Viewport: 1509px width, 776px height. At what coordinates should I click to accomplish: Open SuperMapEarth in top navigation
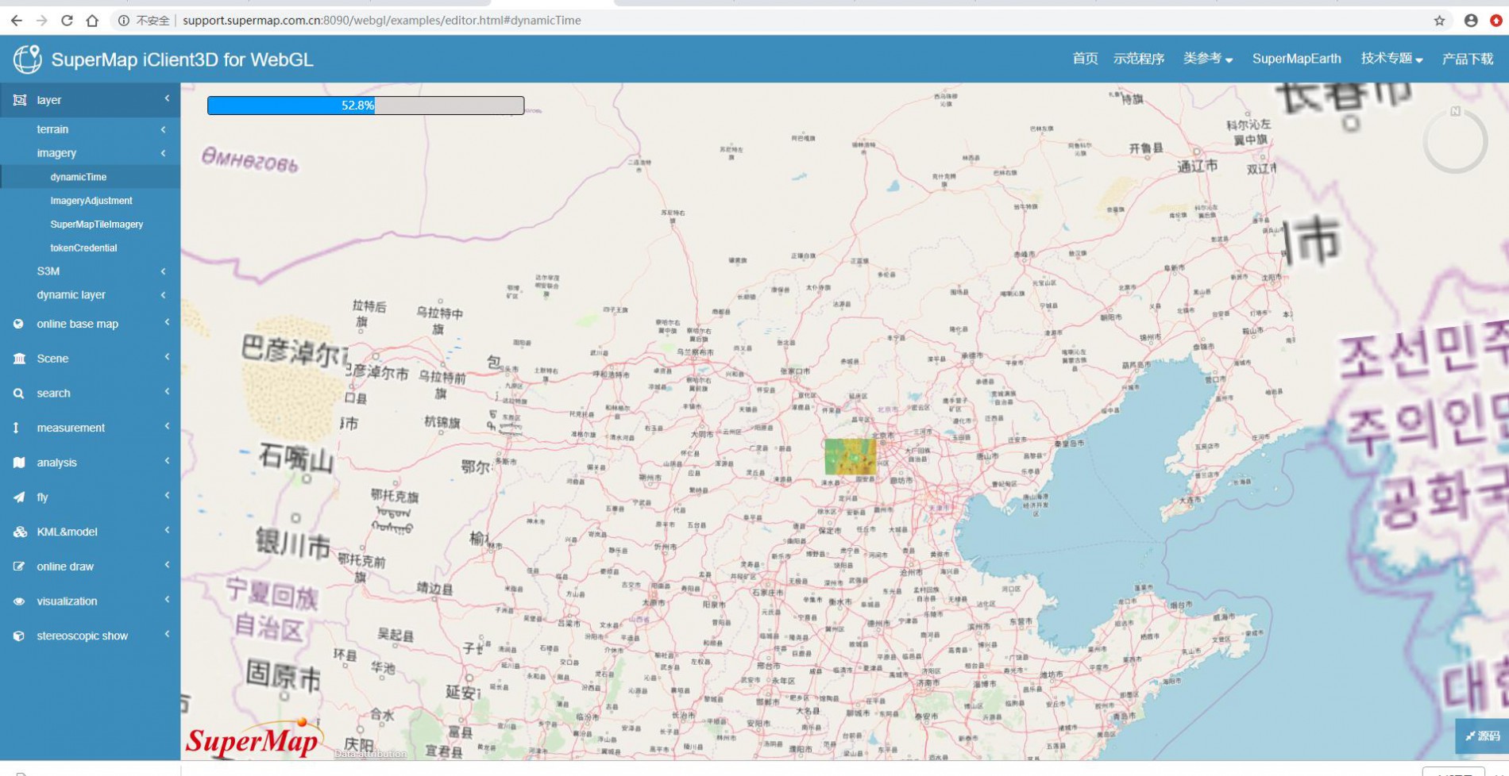pos(1297,59)
